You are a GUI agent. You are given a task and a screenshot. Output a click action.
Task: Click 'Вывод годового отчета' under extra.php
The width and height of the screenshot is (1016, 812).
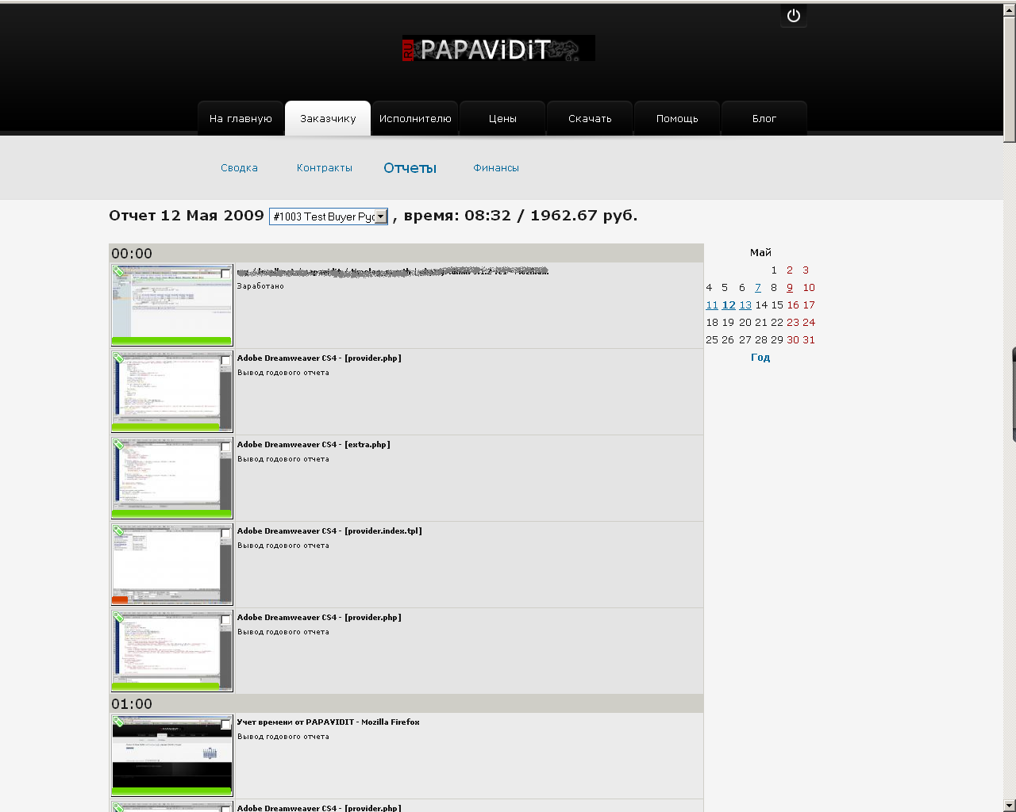pyautogui.click(x=283, y=459)
